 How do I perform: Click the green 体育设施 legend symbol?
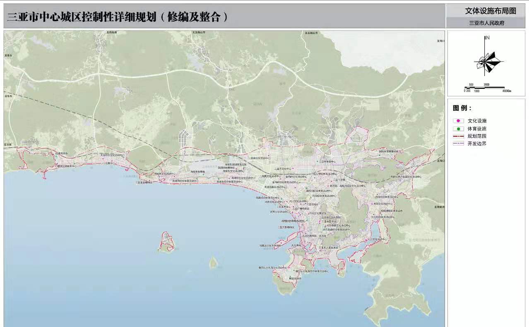coord(458,129)
